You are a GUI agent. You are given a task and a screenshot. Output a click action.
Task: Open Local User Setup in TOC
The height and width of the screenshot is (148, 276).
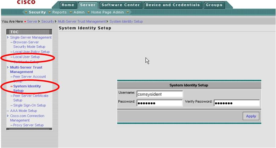pyautogui.click(x=27, y=57)
